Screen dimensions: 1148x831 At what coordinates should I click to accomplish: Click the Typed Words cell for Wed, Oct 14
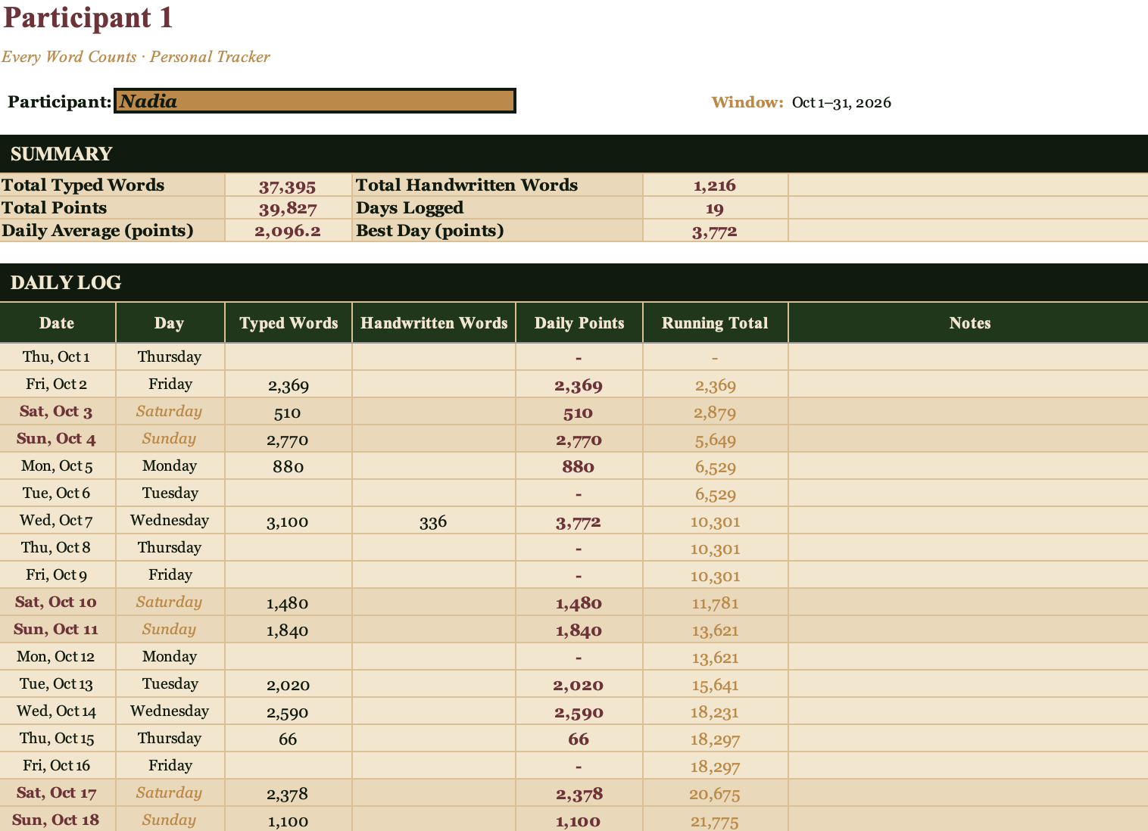[289, 711]
